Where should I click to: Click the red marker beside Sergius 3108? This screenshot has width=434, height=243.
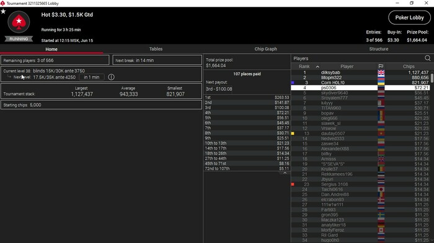click(293, 184)
